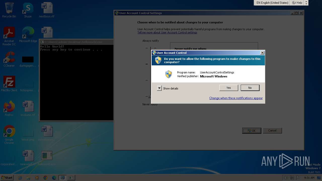322x181 pixels.
Task: Open Edge from the taskbar
Action: tap(54, 178)
